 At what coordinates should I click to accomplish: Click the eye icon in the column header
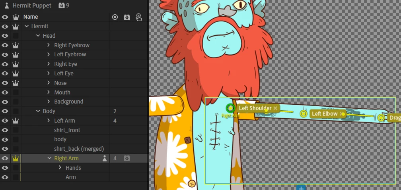5,17
